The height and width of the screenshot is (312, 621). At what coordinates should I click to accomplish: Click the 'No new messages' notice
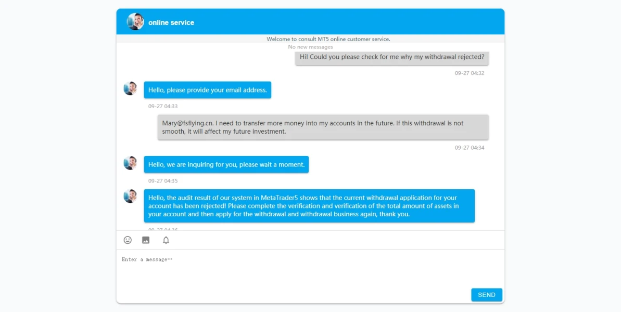(x=310, y=47)
